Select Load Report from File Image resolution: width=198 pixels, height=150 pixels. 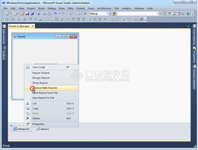pyautogui.click(x=51, y=93)
